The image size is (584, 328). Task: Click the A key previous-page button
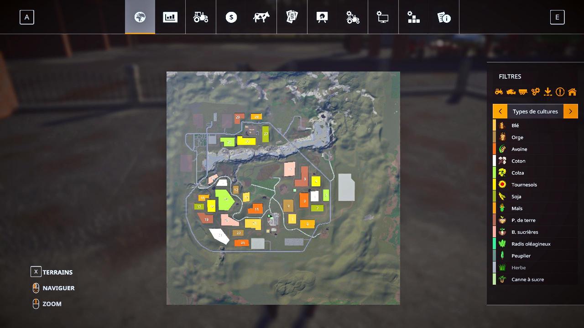(x=27, y=17)
